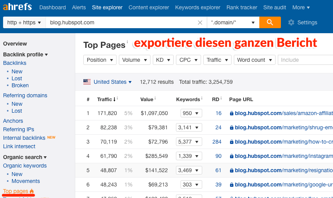
Task: Open Referring IPs report
Action: point(19,129)
